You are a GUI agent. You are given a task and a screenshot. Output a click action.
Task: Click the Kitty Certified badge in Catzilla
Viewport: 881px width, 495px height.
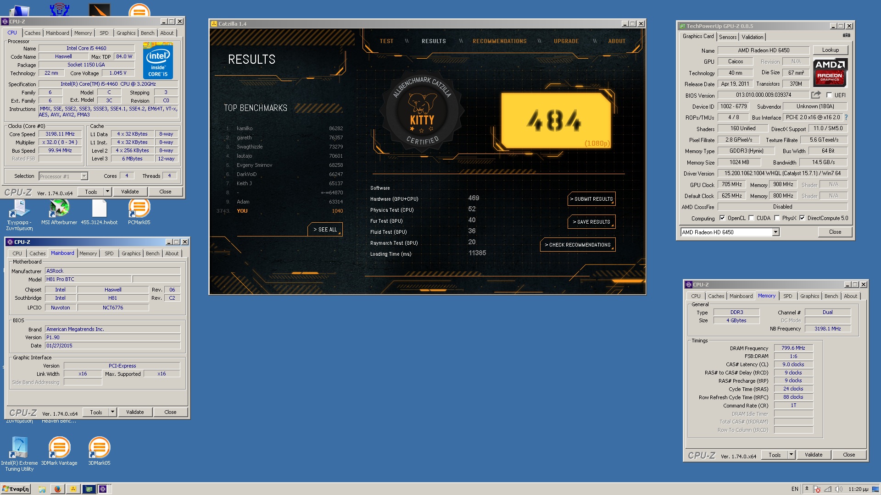click(x=422, y=111)
